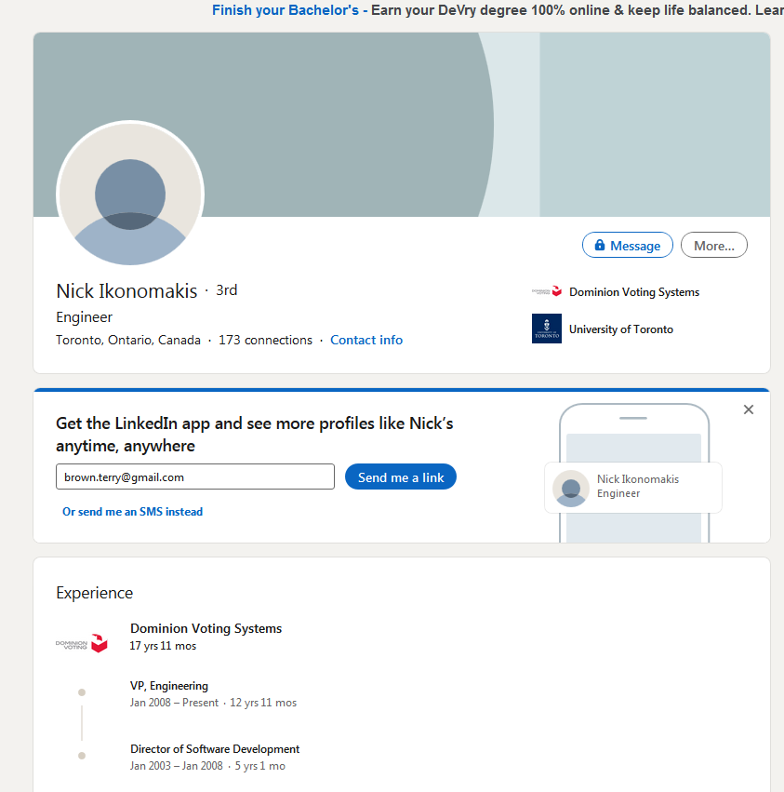Click the Engineer headline under the profile name

tap(85, 317)
